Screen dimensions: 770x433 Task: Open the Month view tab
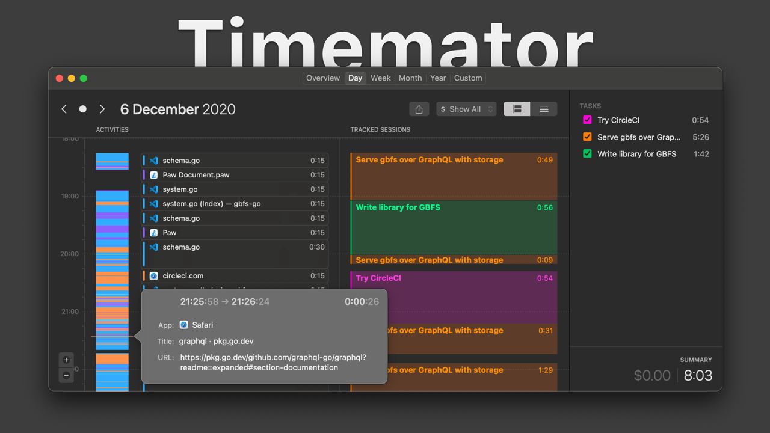pos(410,78)
